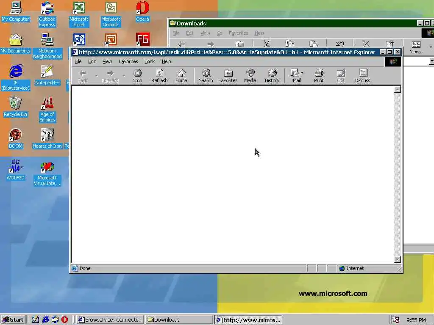The image size is (434, 325).
Task: Switch to Browservice: Connecti... taskbar button
Action: click(110, 320)
